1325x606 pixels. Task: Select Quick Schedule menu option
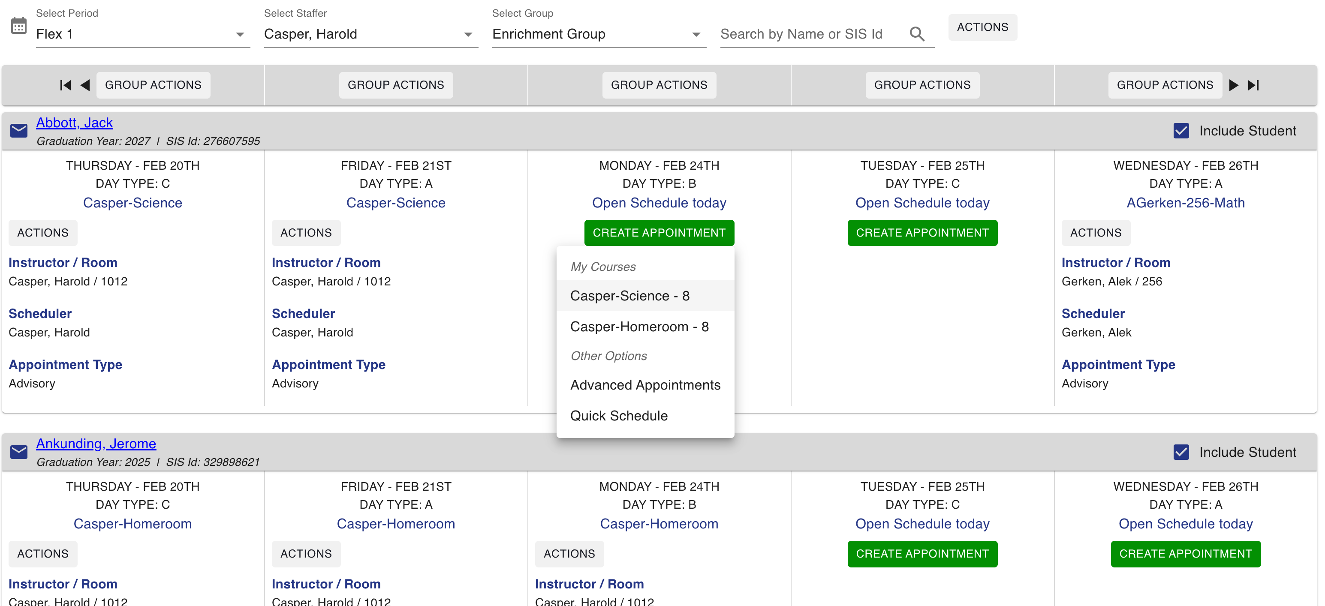point(619,415)
